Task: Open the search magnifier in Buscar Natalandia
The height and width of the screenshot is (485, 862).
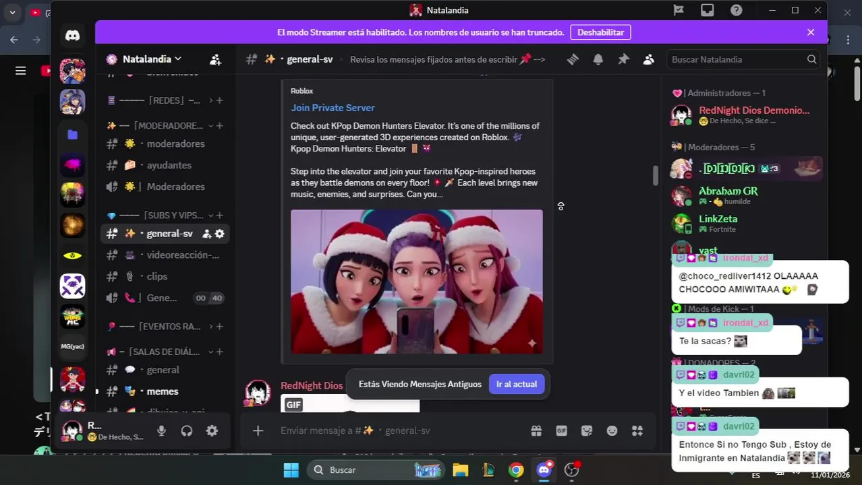Action: 811,59
